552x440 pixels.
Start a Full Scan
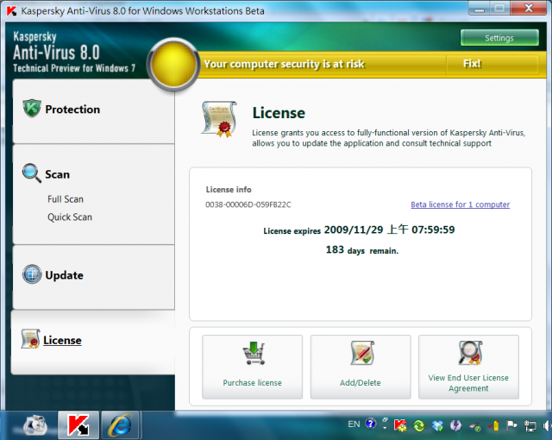coord(66,199)
